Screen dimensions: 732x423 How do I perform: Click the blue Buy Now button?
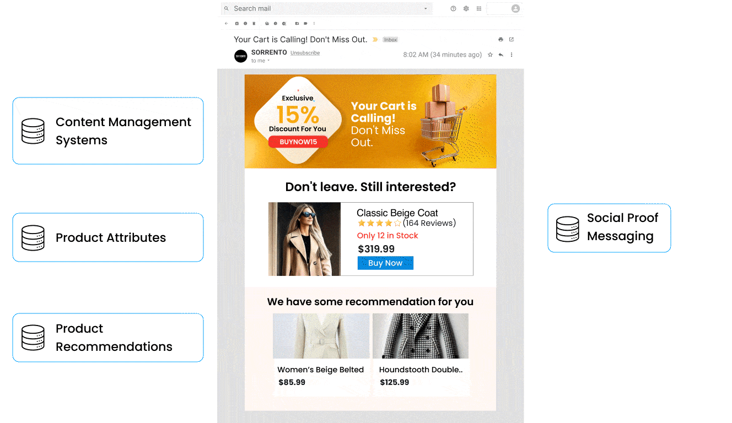385,263
